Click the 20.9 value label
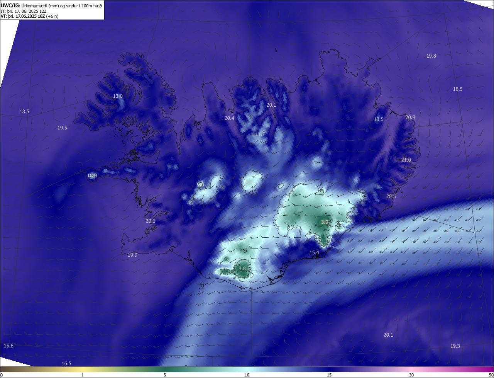 410,117
